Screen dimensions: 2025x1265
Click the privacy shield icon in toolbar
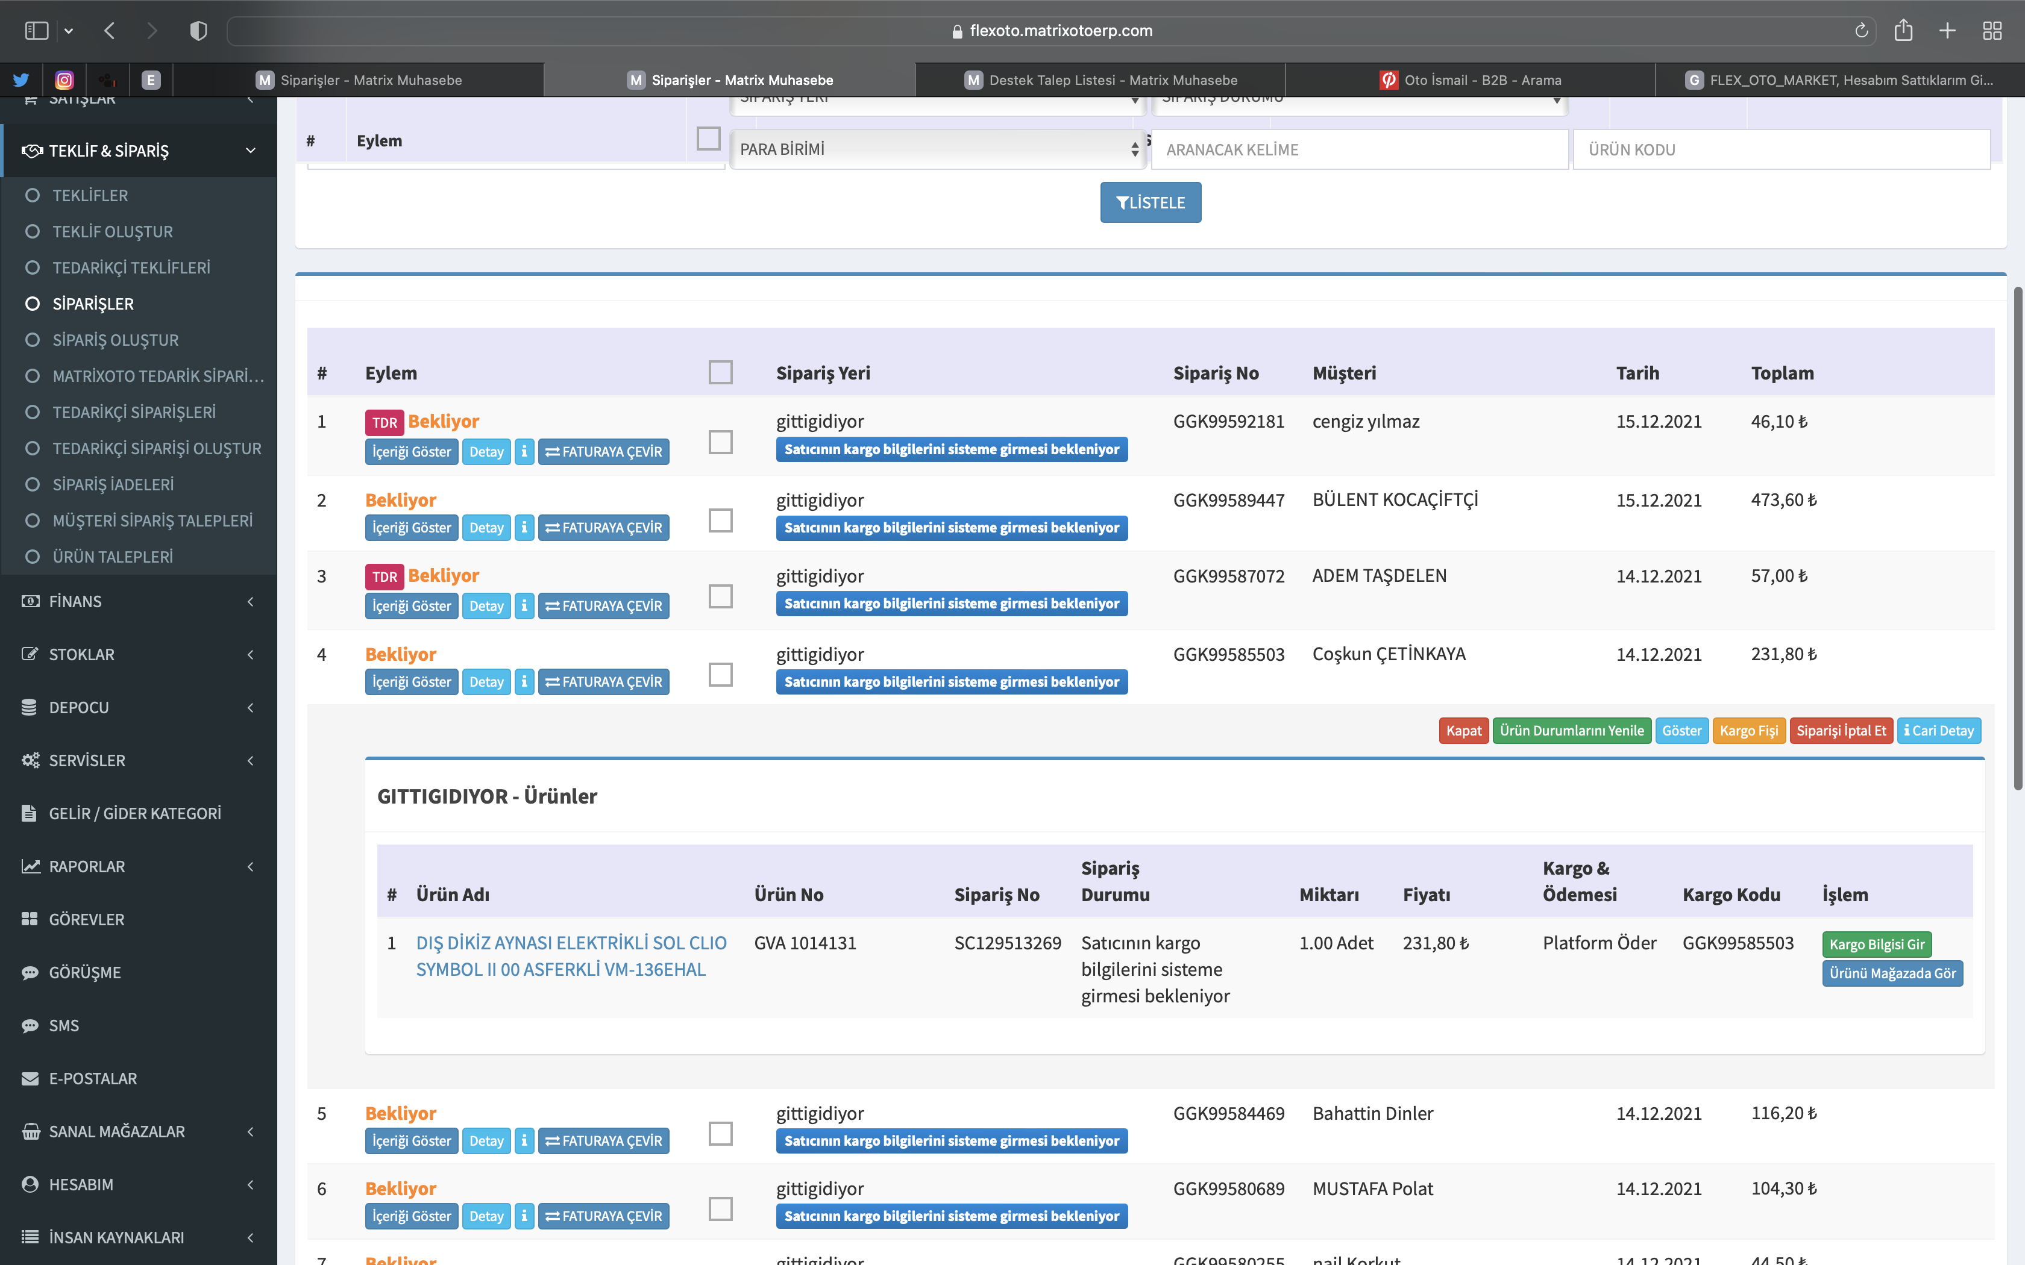[x=198, y=31]
